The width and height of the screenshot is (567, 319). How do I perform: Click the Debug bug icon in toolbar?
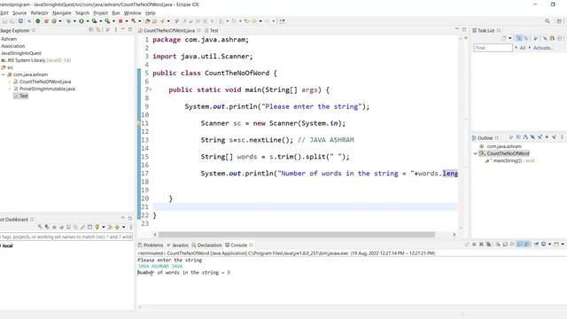(69, 21)
